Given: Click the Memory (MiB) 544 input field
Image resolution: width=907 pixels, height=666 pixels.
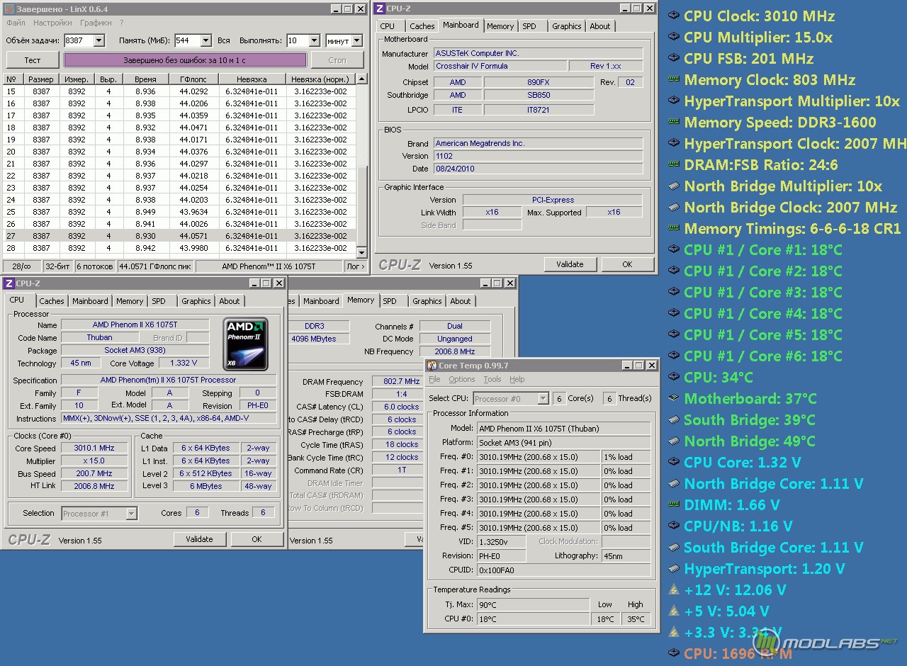Looking at the screenshot, I should pos(186,41).
